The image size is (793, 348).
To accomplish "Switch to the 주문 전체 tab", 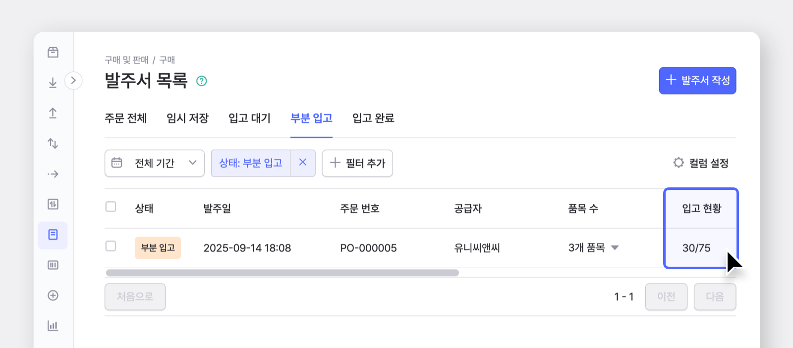I will coord(126,118).
